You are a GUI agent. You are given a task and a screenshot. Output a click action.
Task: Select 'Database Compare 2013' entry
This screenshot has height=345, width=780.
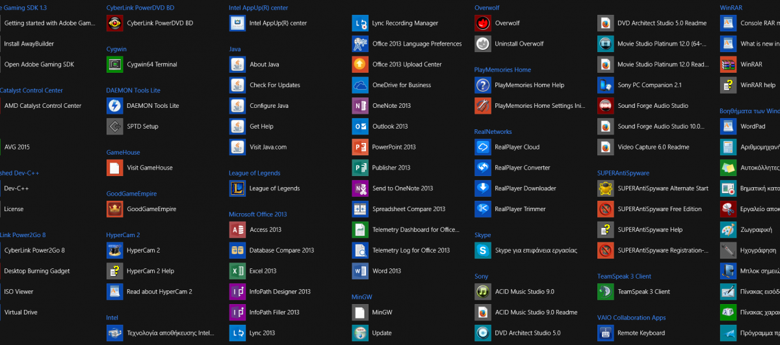tap(272, 250)
